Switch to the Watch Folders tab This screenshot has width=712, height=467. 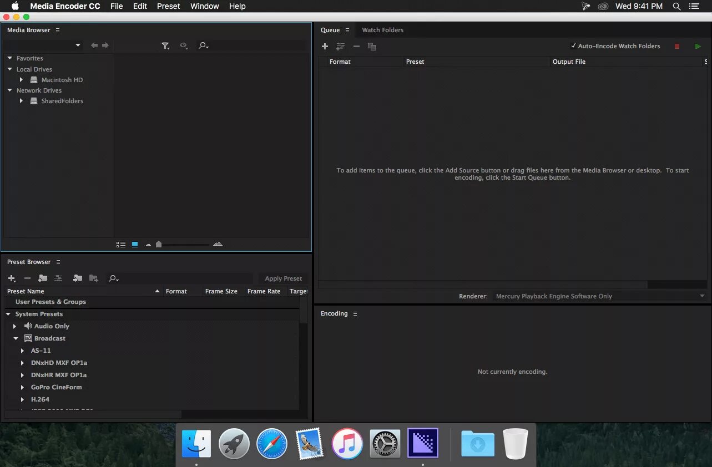(x=383, y=30)
